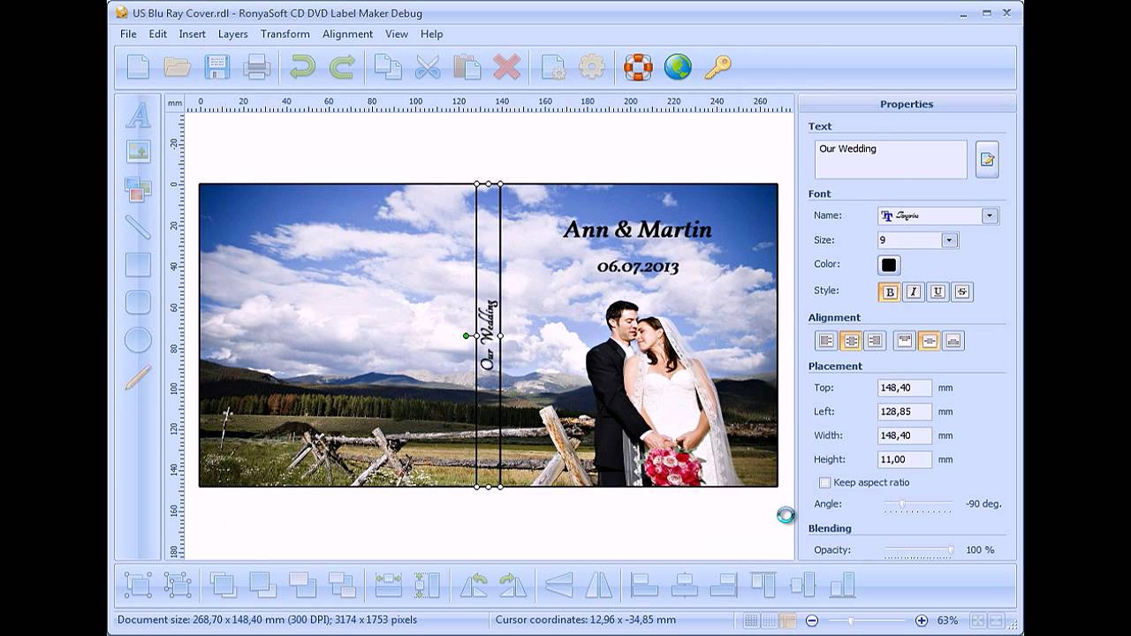Screen dimensions: 1131x636
Task: Open the Transform menu
Action: pyautogui.click(x=285, y=34)
